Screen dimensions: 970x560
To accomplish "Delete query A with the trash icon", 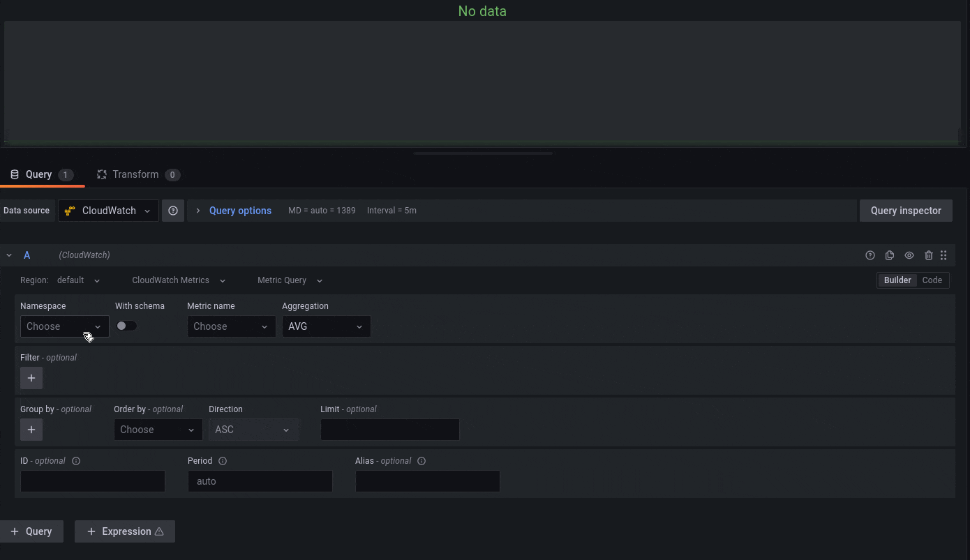I will [929, 255].
